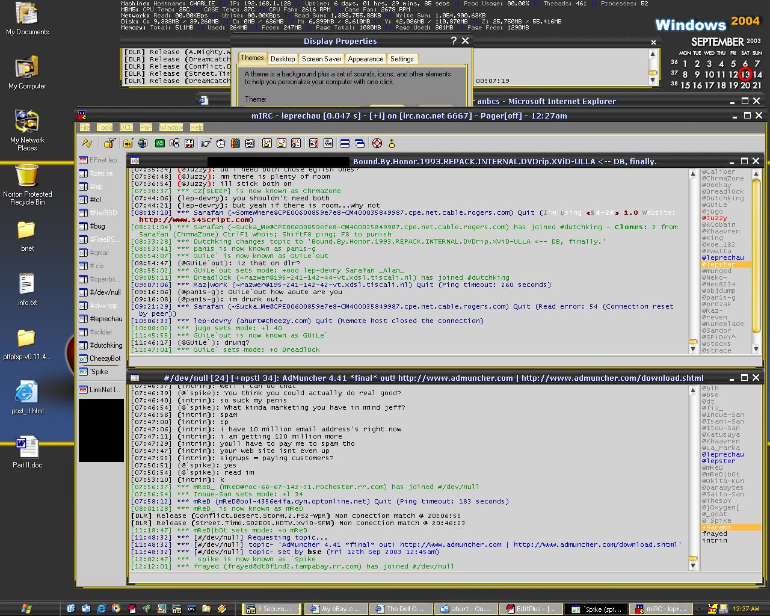The height and width of the screenshot is (616, 770).
Task: Select the info.txt desktop file
Action: point(27,289)
